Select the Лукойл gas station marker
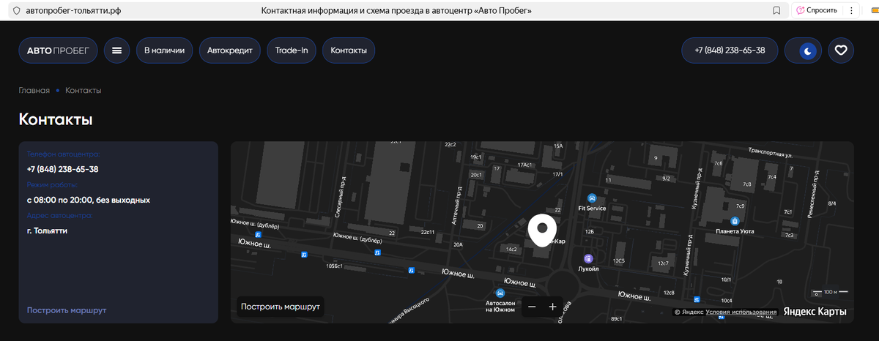 (588, 258)
